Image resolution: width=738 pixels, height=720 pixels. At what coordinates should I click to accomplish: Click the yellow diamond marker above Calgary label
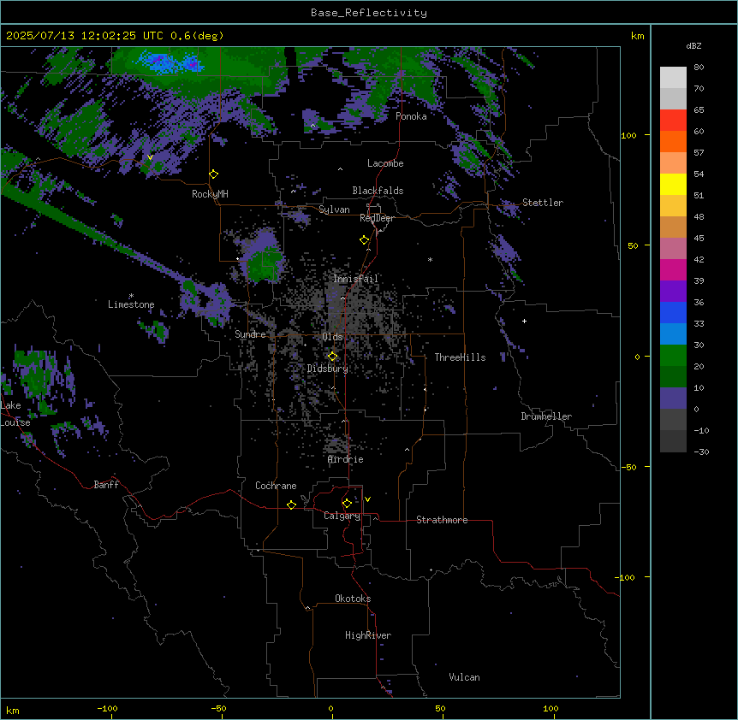(347, 504)
